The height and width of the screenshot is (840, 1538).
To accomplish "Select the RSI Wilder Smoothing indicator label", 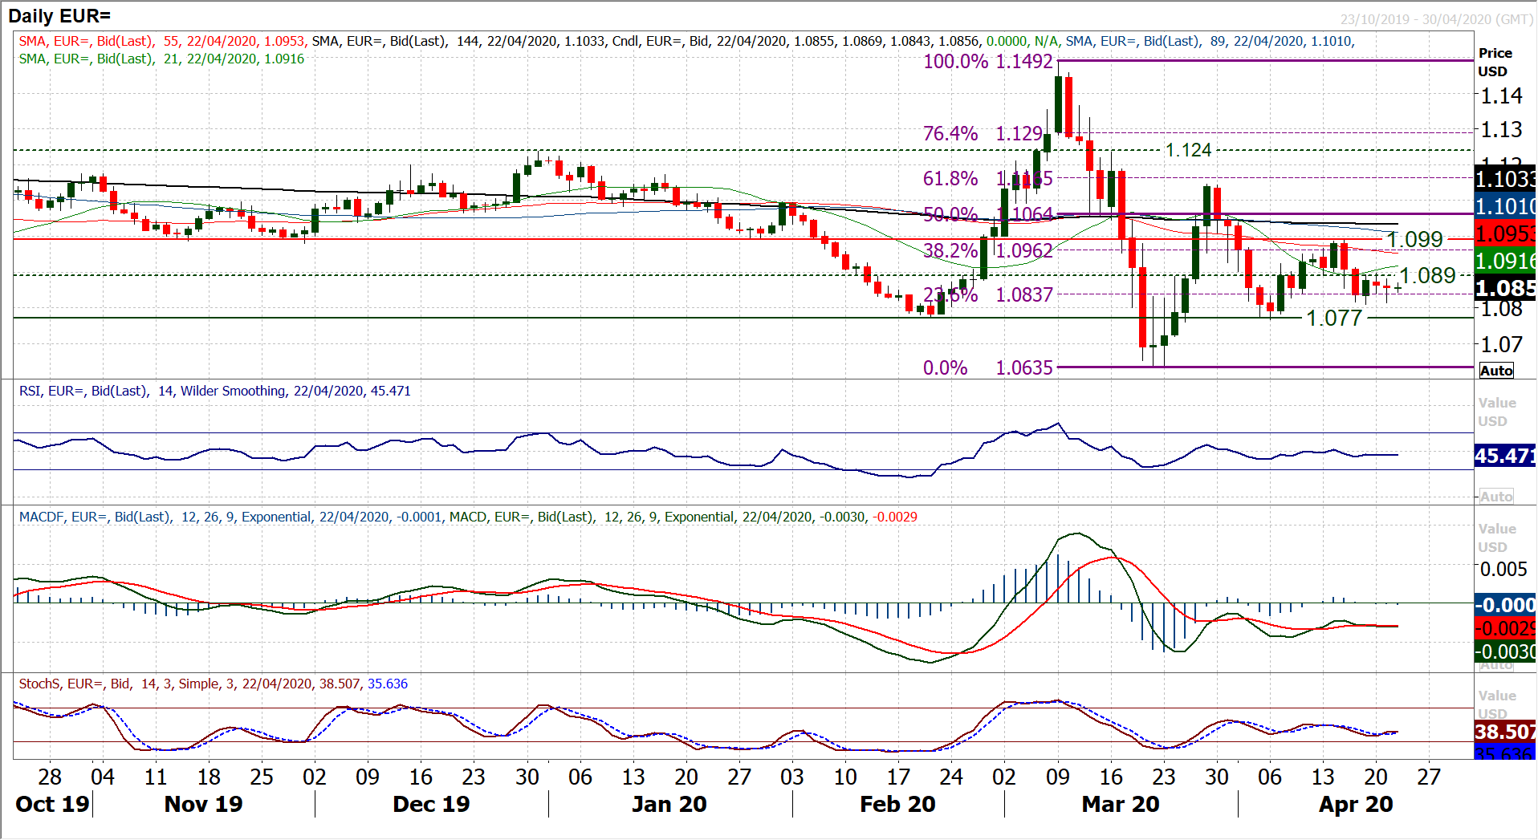I will (x=214, y=391).
